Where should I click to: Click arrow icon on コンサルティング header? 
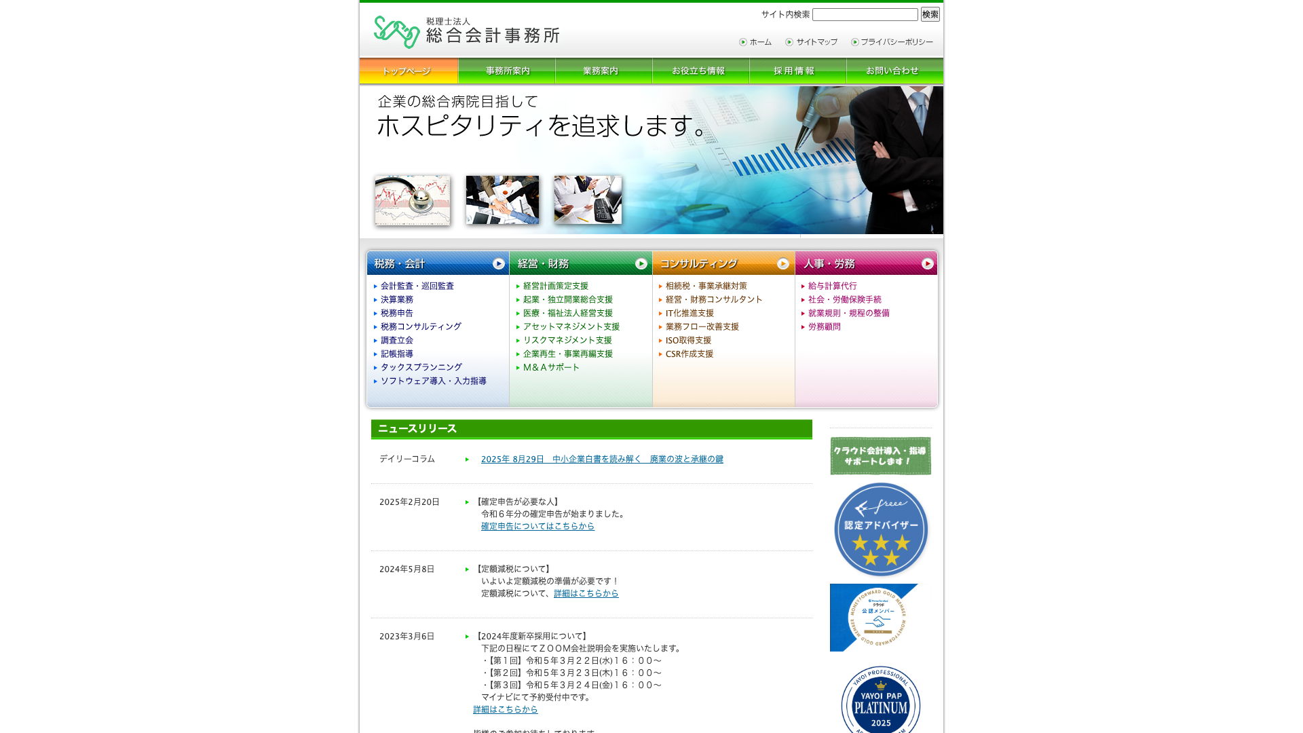783,263
